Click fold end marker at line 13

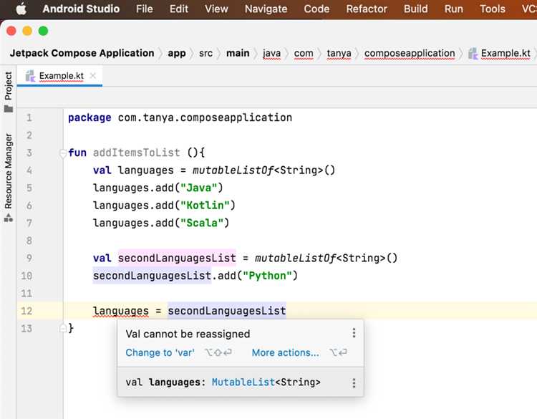63,328
